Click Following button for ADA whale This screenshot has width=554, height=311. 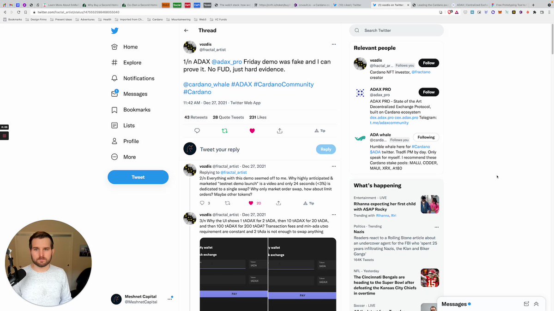(x=426, y=137)
